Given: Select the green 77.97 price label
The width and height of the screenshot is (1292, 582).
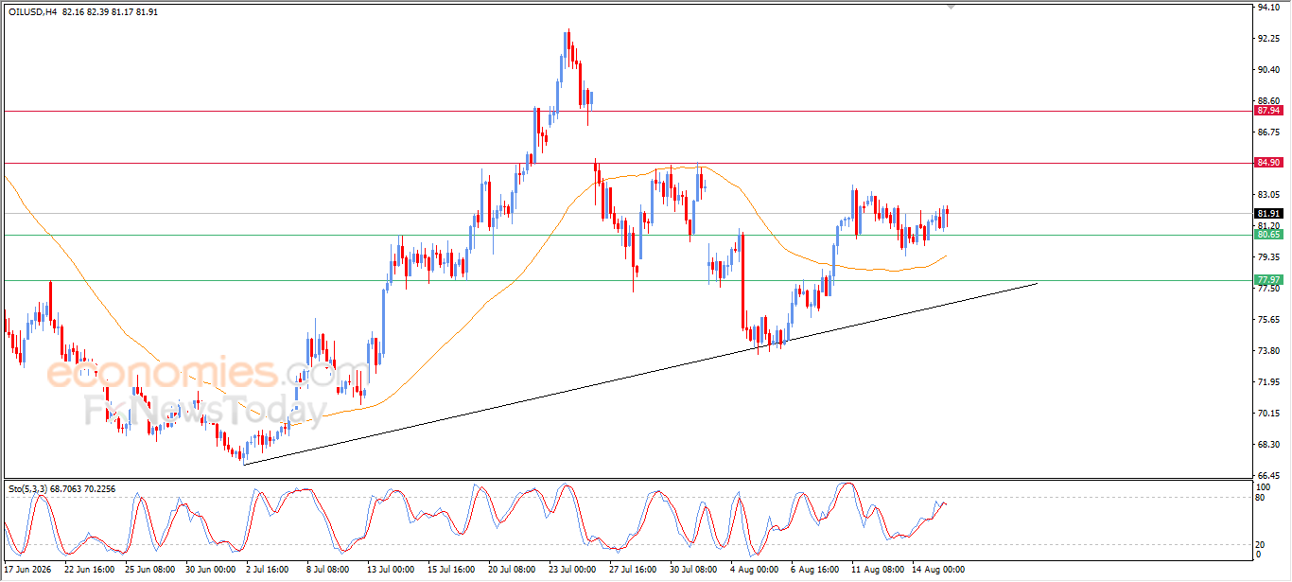Looking at the screenshot, I should [1268, 280].
